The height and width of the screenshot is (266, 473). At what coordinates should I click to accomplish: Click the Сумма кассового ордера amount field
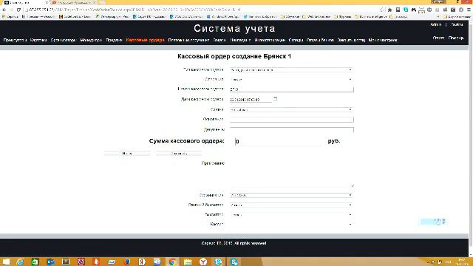(x=279, y=141)
